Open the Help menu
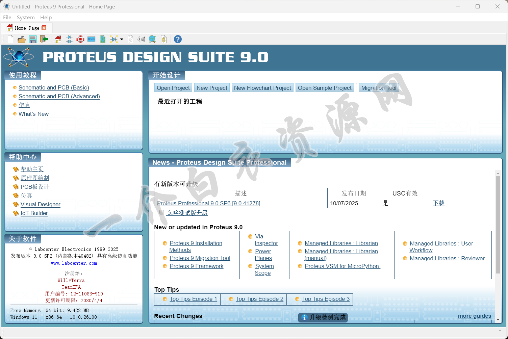508x339 pixels. pyautogui.click(x=46, y=17)
